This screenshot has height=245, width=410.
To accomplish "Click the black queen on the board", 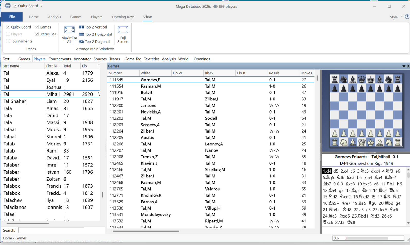I will click(x=362, y=80).
